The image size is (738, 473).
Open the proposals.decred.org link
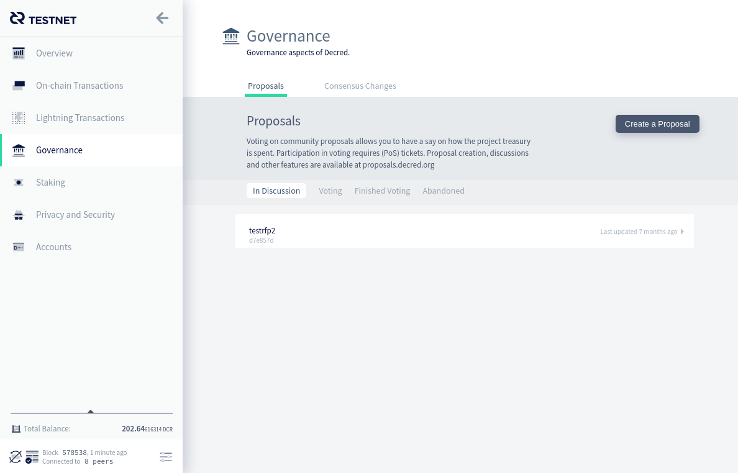tap(398, 165)
